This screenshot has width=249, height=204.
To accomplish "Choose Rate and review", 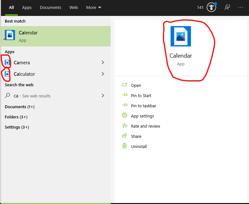I will coord(145,126).
